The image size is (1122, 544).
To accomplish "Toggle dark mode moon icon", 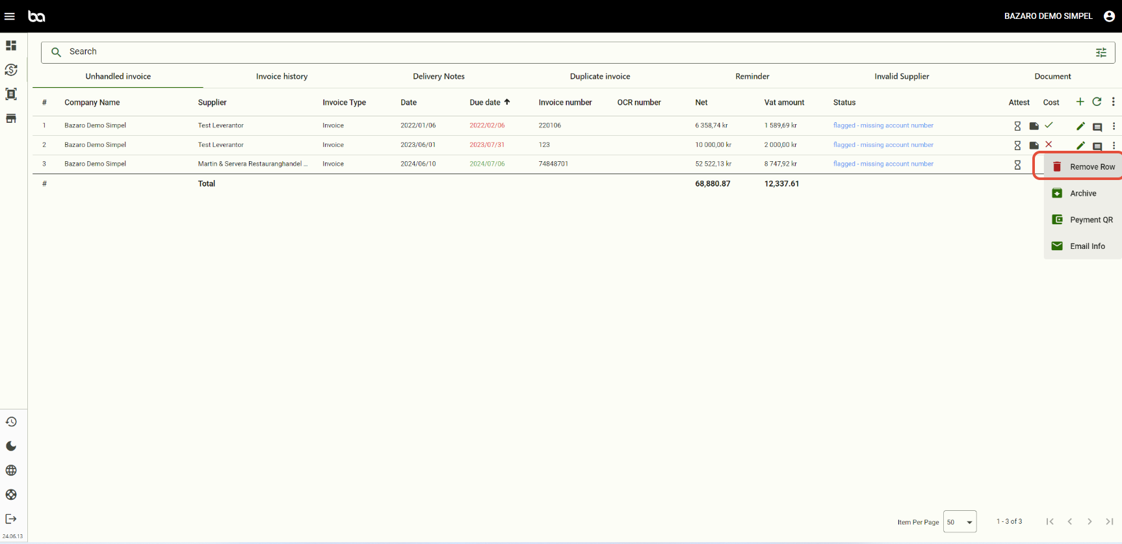I will pos(11,446).
